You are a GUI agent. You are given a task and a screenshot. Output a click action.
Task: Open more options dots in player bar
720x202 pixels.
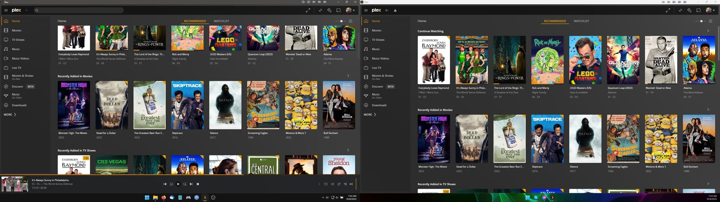pos(319,184)
